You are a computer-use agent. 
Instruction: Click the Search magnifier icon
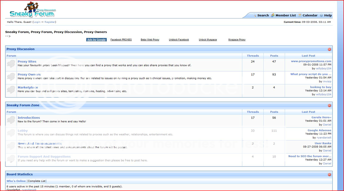[255, 15]
